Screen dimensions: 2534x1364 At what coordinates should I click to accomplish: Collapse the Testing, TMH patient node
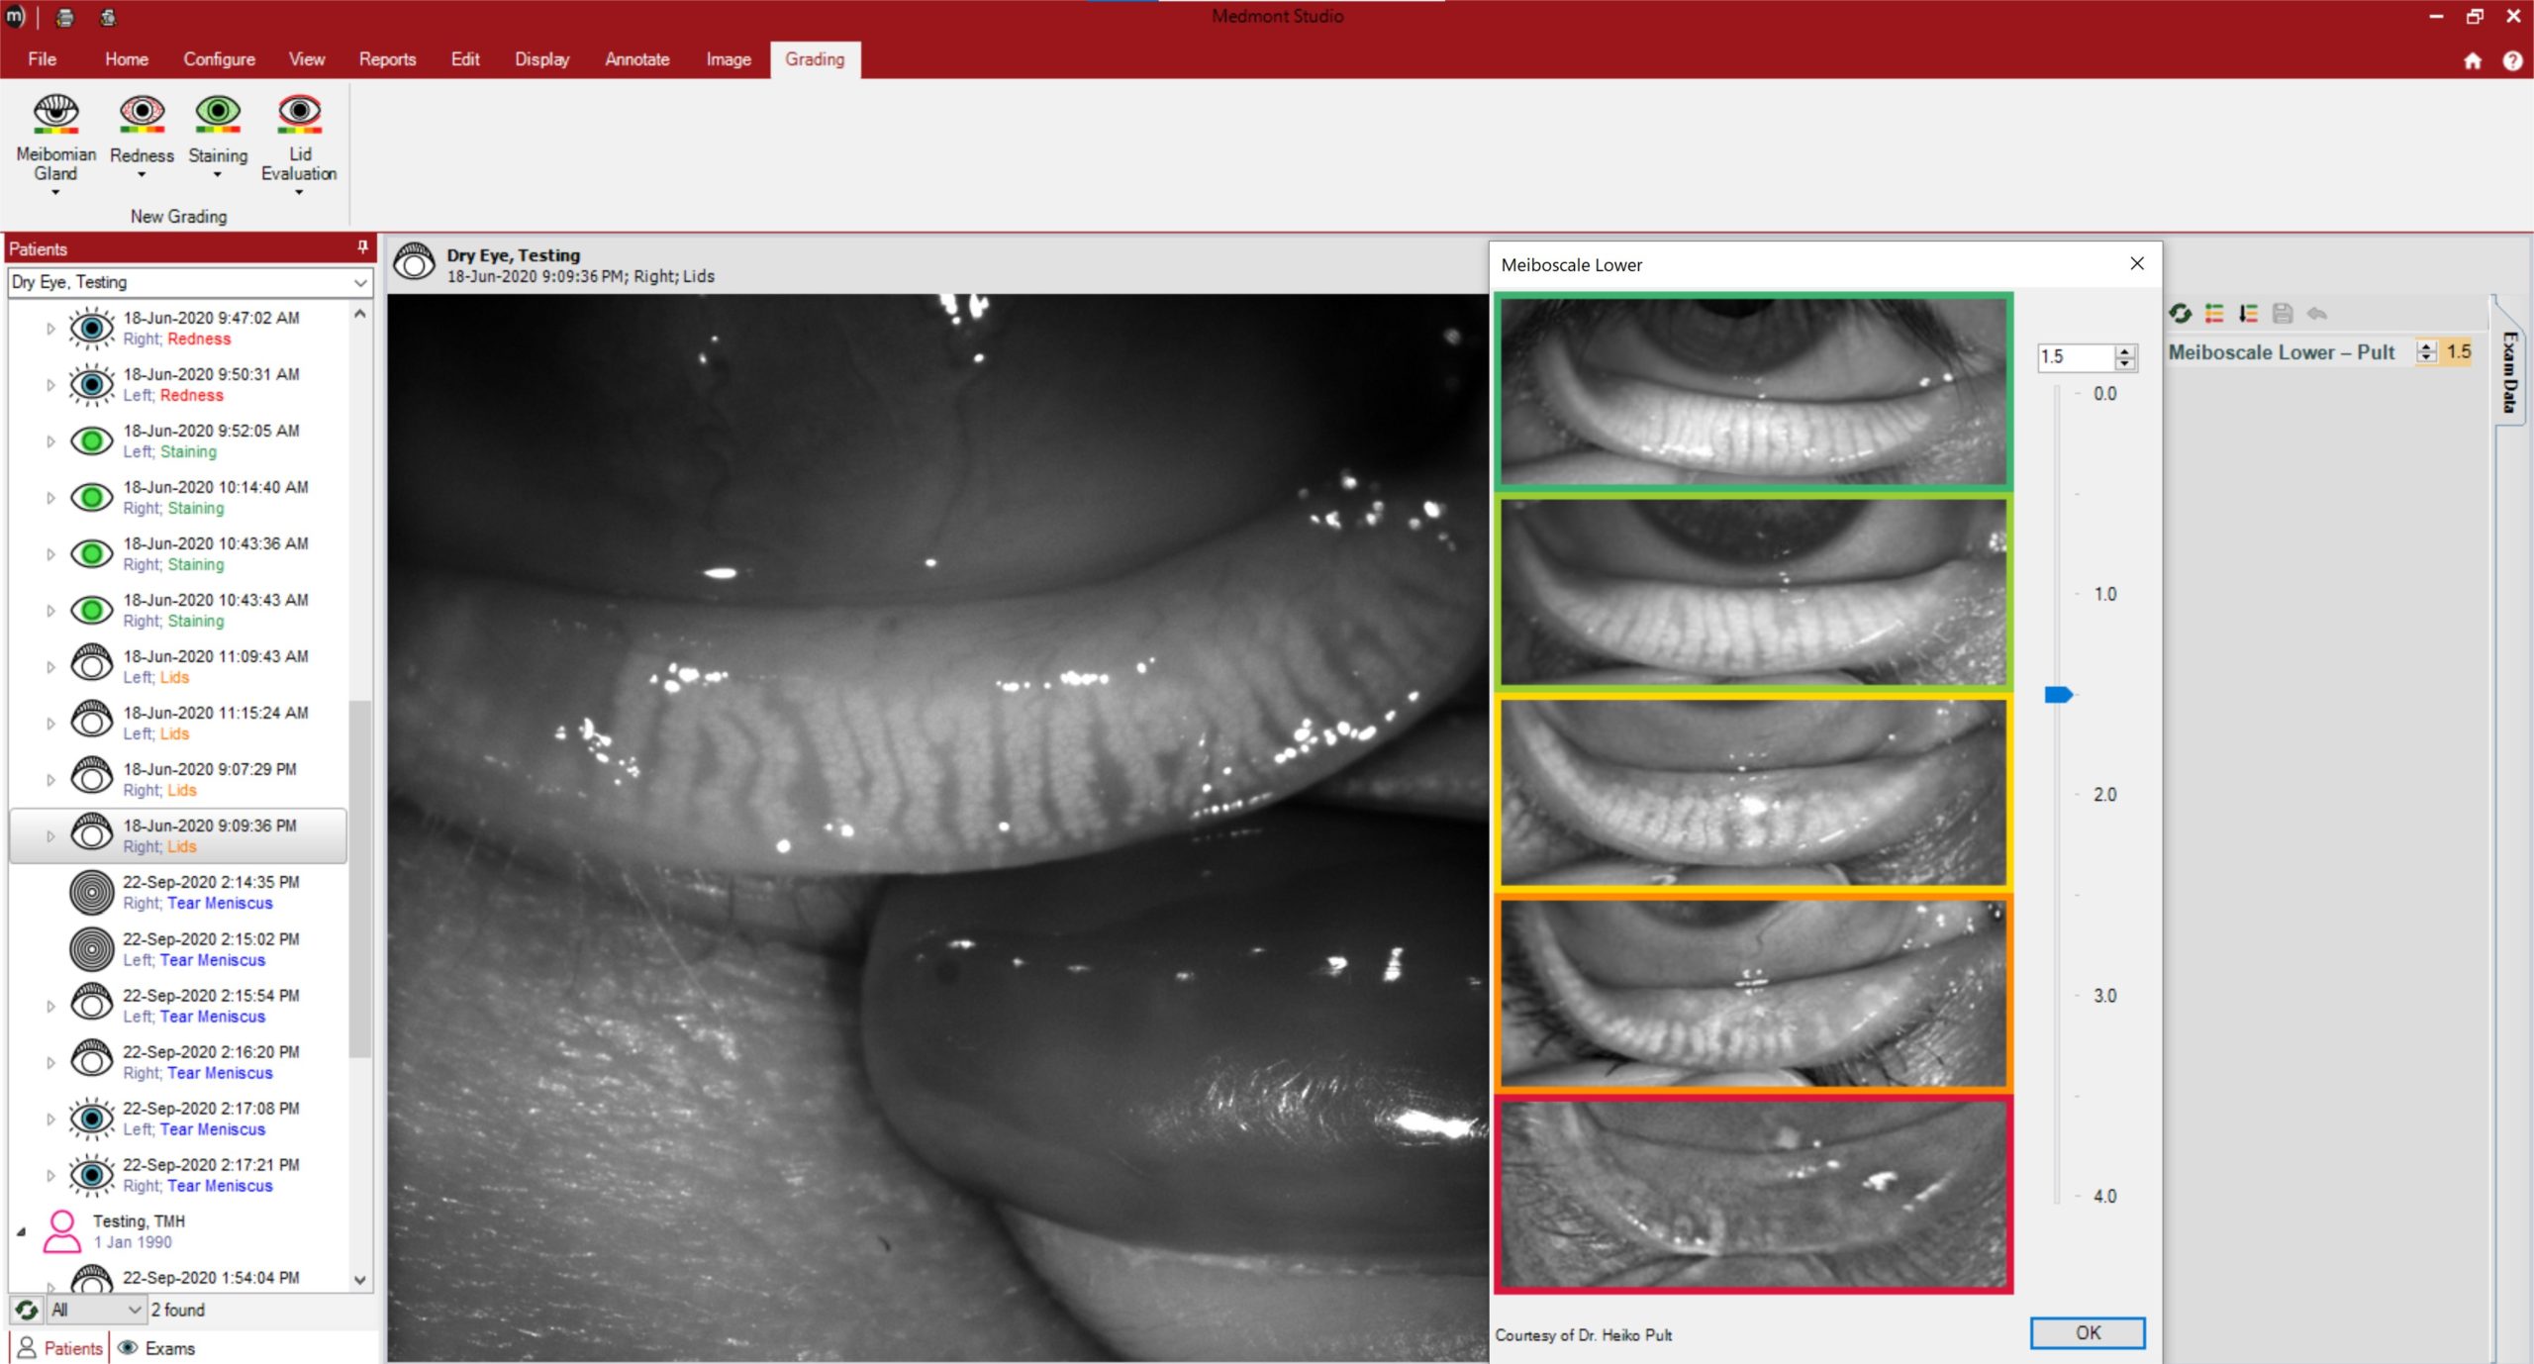point(21,1231)
